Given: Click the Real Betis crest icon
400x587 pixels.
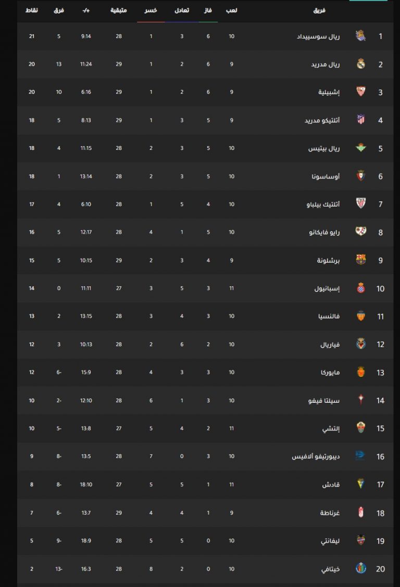Looking at the screenshot, I should point(360,148).
